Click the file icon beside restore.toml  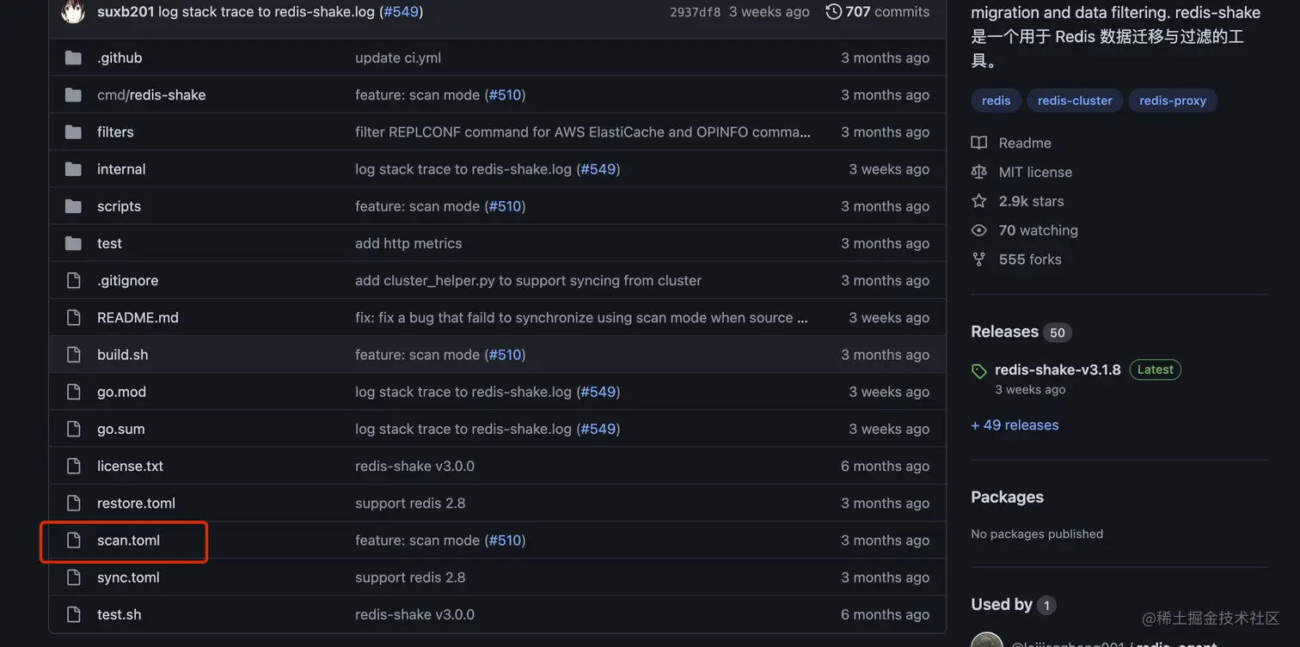pos(73,503)
